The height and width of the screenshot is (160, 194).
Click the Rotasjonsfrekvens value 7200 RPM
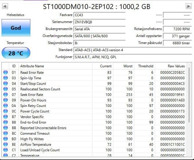pyautogui.click(x=177, y=29)
